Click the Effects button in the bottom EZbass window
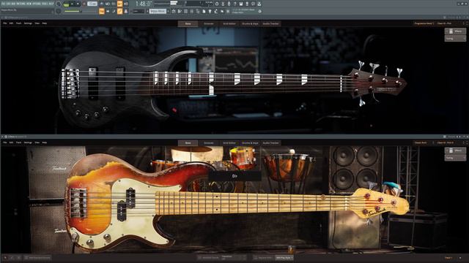 click(x=455, y=150)
